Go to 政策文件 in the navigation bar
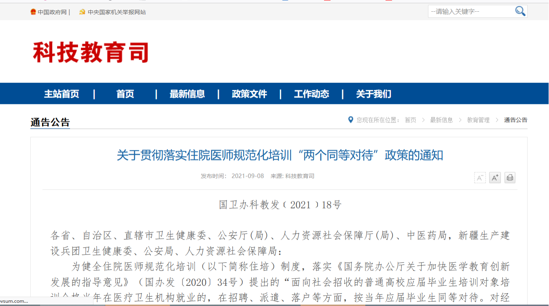549x306 pixels. [249, 94]
